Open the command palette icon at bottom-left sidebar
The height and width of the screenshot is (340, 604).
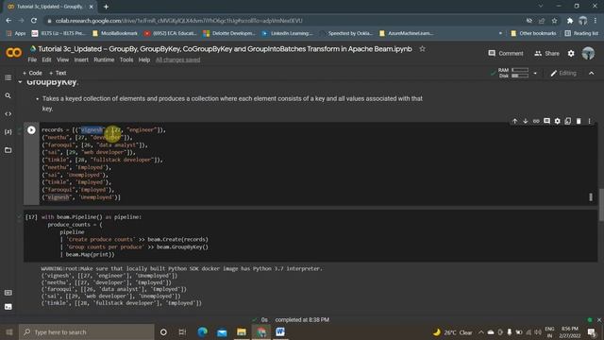point(8,293)
